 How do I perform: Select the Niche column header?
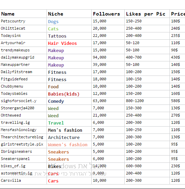tap(69, 14)
